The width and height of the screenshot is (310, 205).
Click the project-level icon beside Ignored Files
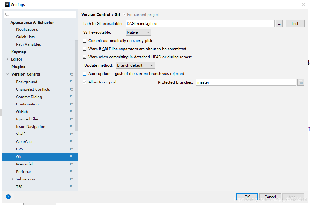click(71, 119)
